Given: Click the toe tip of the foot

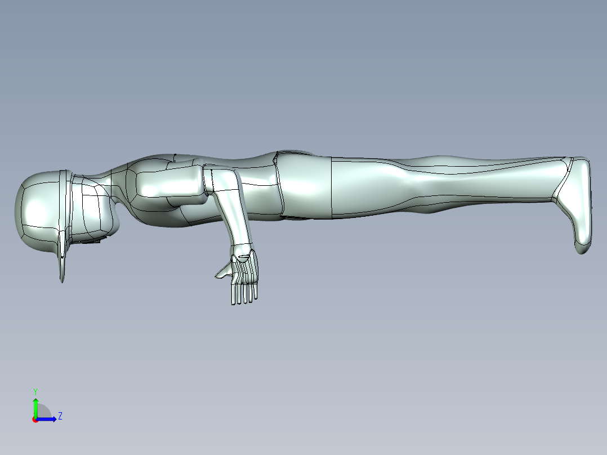Looking at the screenshot, I should [x=583, y=247].
